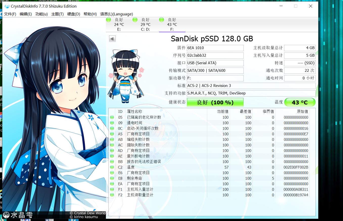Screen dimensions: 343x221
Task: Click the status orb beside 擦除失败计数
Action: [112, 145]
